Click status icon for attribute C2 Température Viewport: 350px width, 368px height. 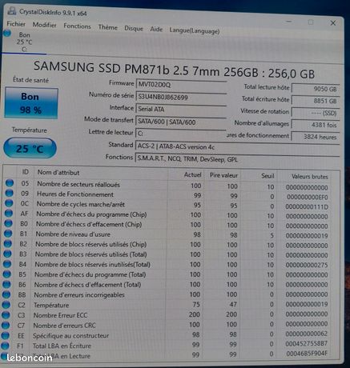click(6, 304)
